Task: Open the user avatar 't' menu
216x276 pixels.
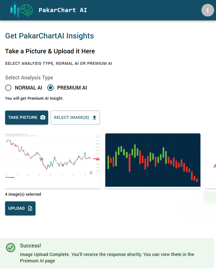Action: coord(208,10)
